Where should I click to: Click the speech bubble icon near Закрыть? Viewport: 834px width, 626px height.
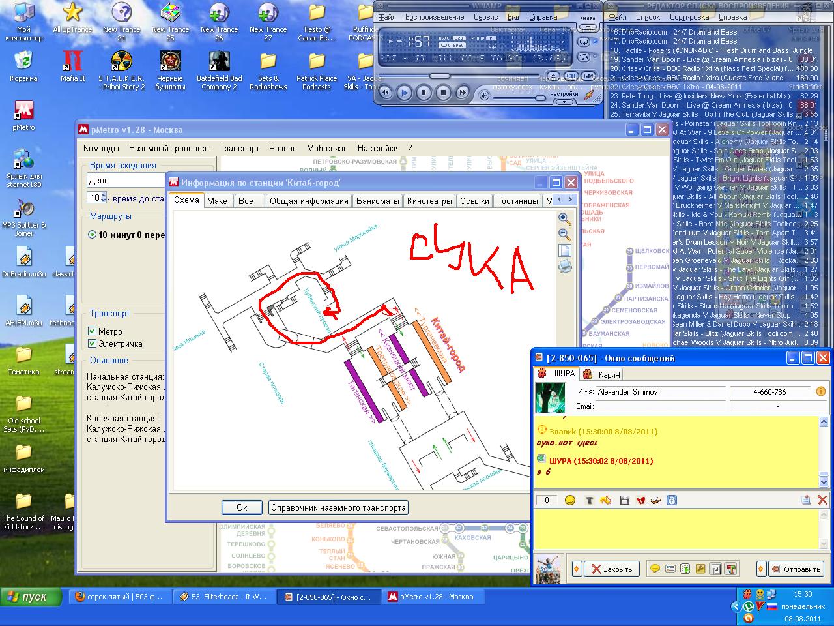click(655, 569)
